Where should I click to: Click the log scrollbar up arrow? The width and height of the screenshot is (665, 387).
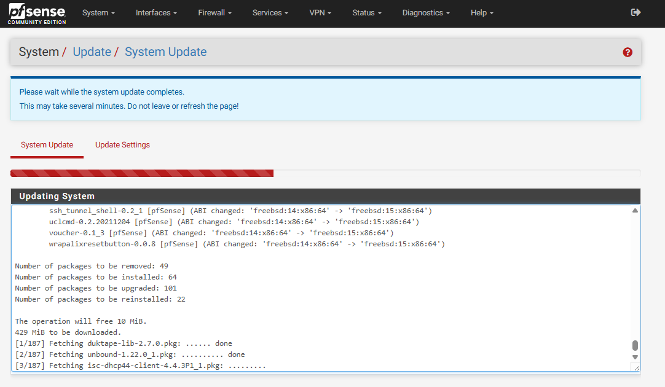click(x=635, y=210)
